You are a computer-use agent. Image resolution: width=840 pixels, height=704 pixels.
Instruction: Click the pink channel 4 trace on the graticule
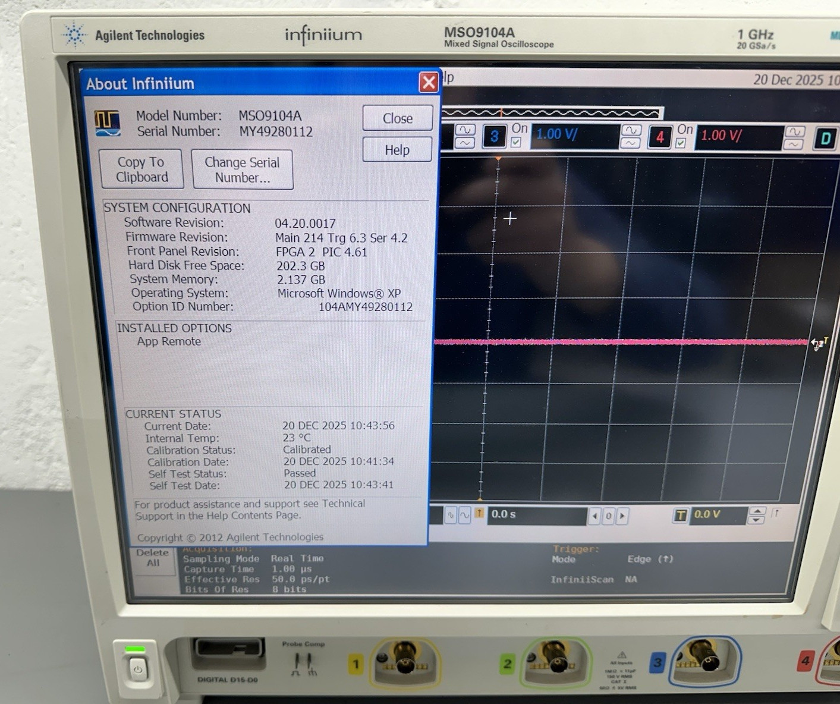621,342
